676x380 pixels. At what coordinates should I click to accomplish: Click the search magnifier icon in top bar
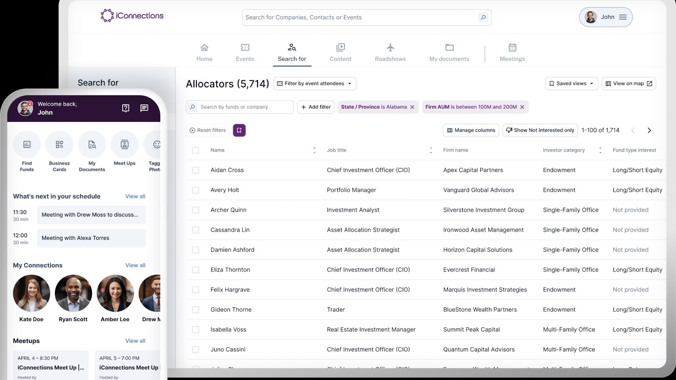click(x=483, y=17)
